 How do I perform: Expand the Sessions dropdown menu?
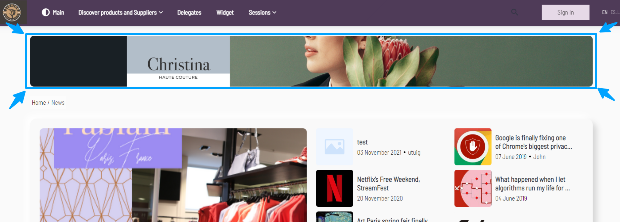click(x=262, y=13)
